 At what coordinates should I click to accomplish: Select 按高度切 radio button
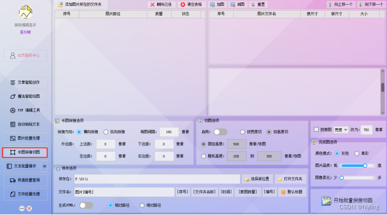click(269, 132)
